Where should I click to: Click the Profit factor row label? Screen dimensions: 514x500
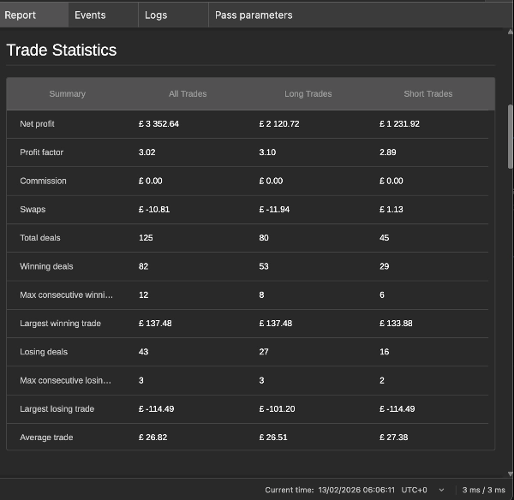[x=41, y=152]
